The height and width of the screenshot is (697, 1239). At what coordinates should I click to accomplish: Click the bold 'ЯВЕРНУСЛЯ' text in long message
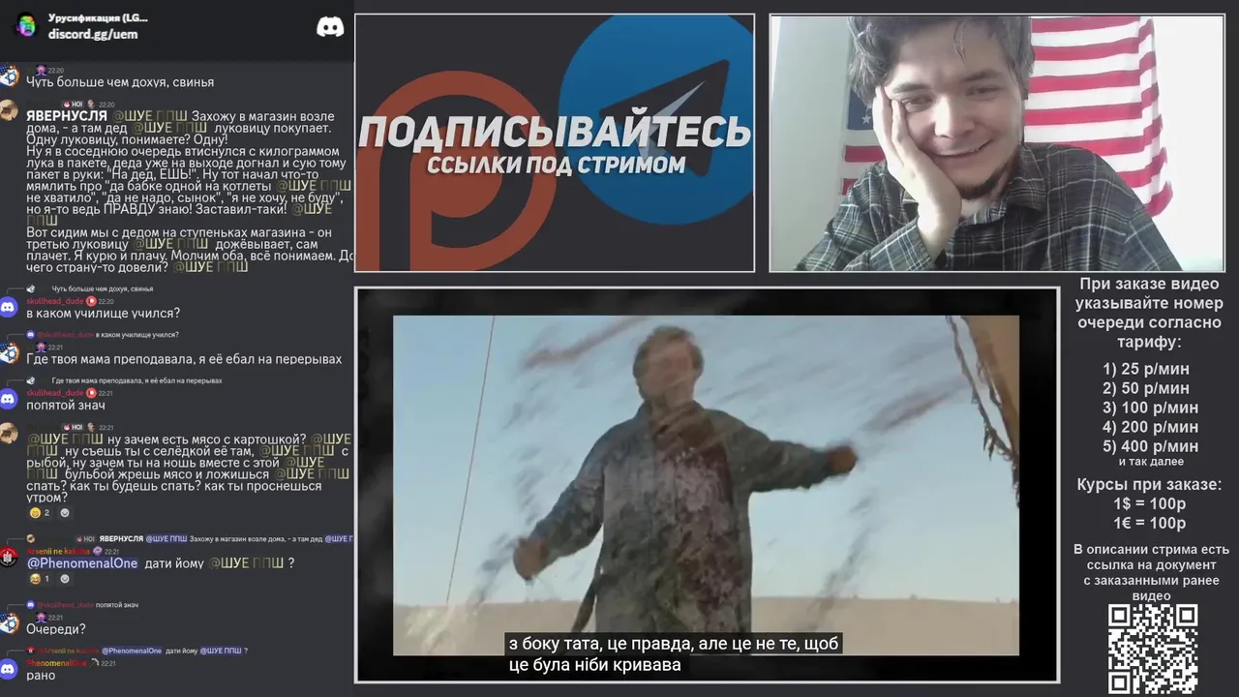[66, 115]
